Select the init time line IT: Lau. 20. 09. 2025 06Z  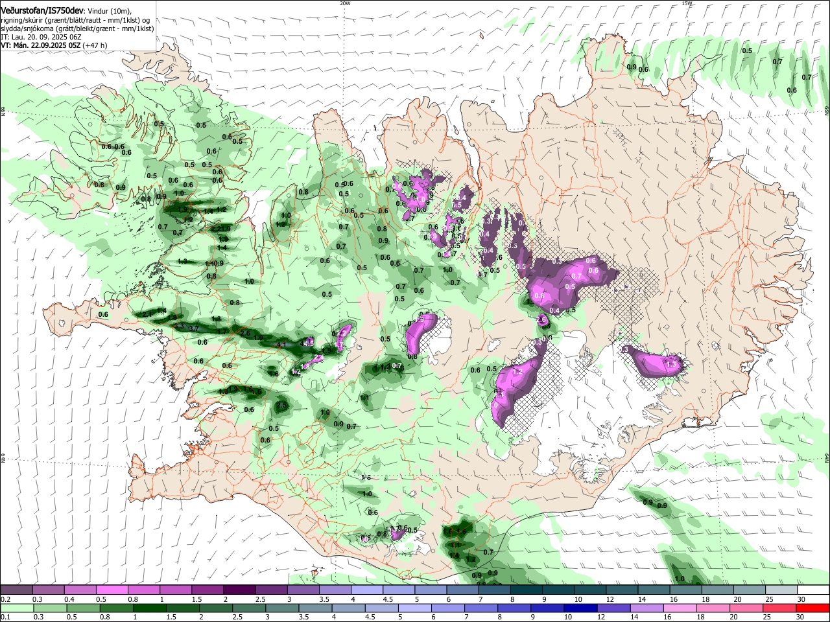(40, 37)
